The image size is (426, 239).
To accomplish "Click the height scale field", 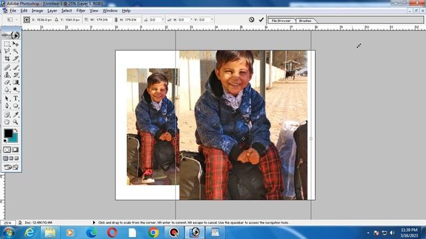I will coord(132,19).
